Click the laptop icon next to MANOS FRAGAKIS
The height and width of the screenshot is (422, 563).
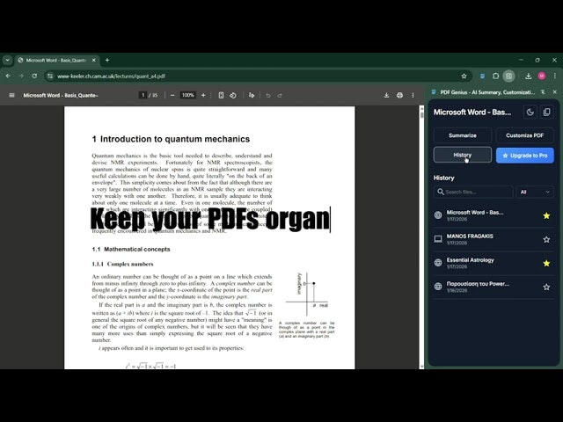coord(438,239)
